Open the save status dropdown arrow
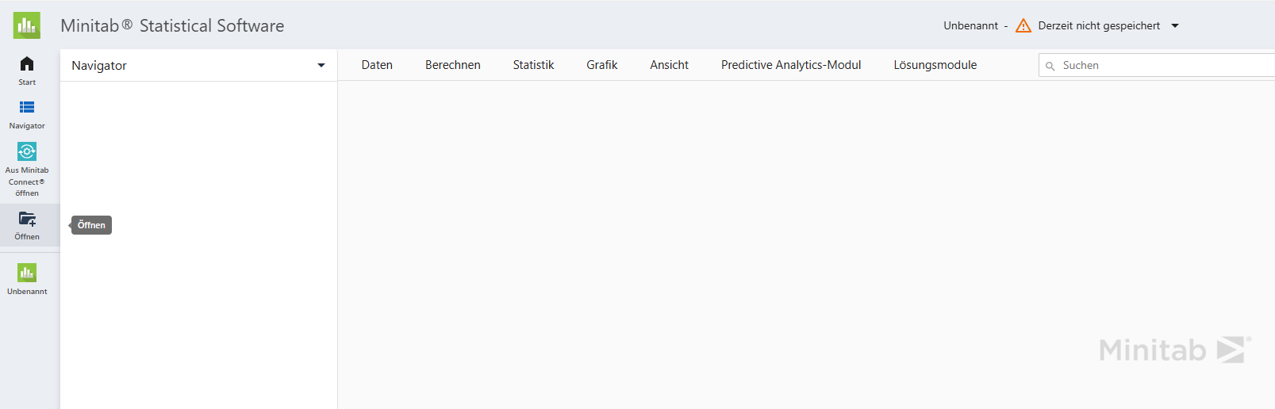1275x409 pixels. pyautogui.click(x=1175, y=25)
